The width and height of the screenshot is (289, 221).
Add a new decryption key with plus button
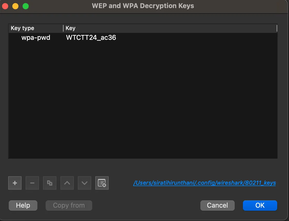15,183
